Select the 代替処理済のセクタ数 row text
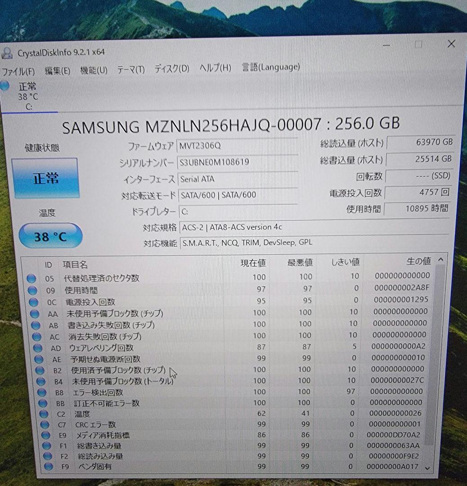This screenshot has height=486, width=467. click(101, 278)
